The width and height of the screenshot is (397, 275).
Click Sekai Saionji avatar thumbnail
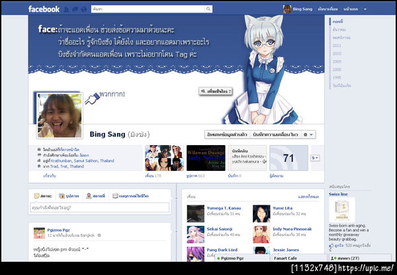tap(196, 235)
